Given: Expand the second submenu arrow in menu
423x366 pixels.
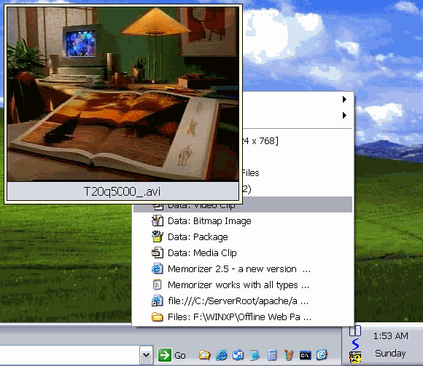Looking at the screenshot, I should [344, 116].
